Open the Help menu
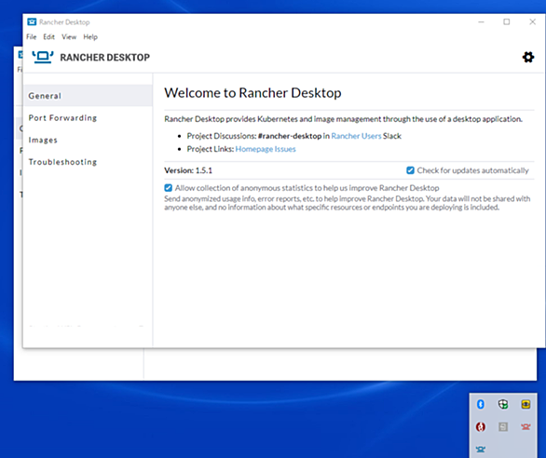The image size is (546, 458). (90, 37)
